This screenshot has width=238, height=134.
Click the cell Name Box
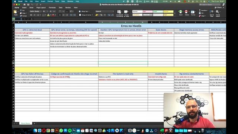coord(16,19)
